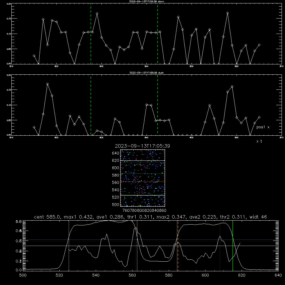Click the red dotted line near 608 in bottom plot
This screenshot has height=285, width=285.
point(220,246)
